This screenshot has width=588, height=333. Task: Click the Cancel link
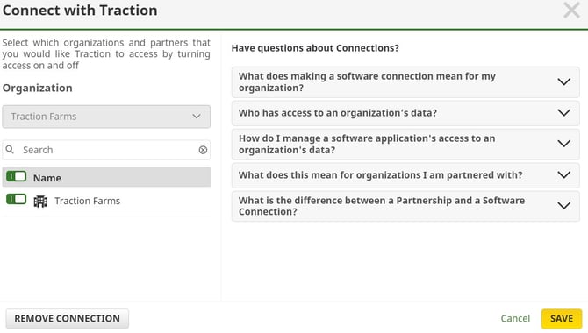[x=515, y=319]
